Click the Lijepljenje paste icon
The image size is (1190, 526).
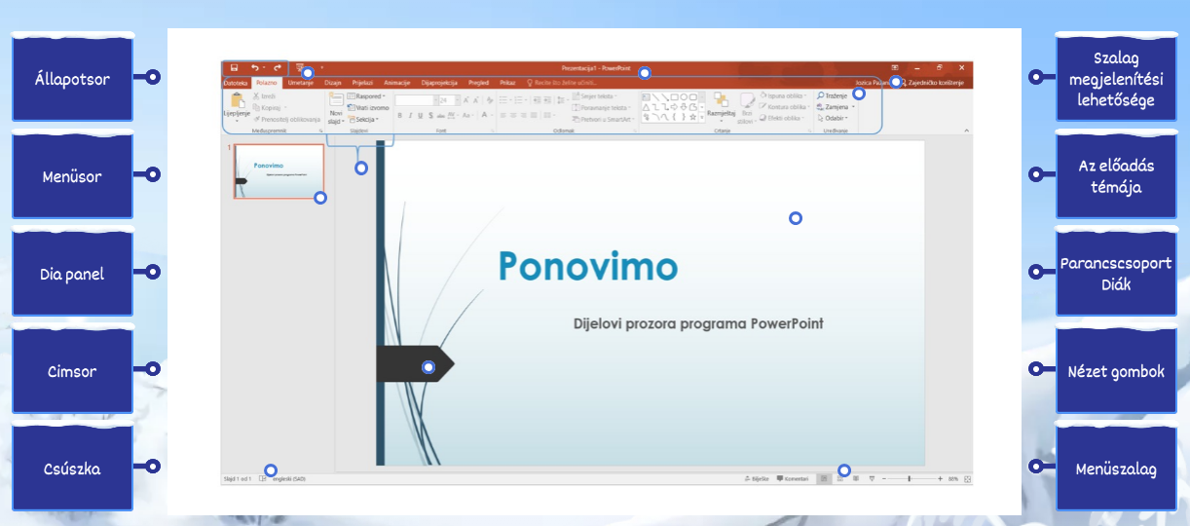pyautogui.click(x=237, y=101)
